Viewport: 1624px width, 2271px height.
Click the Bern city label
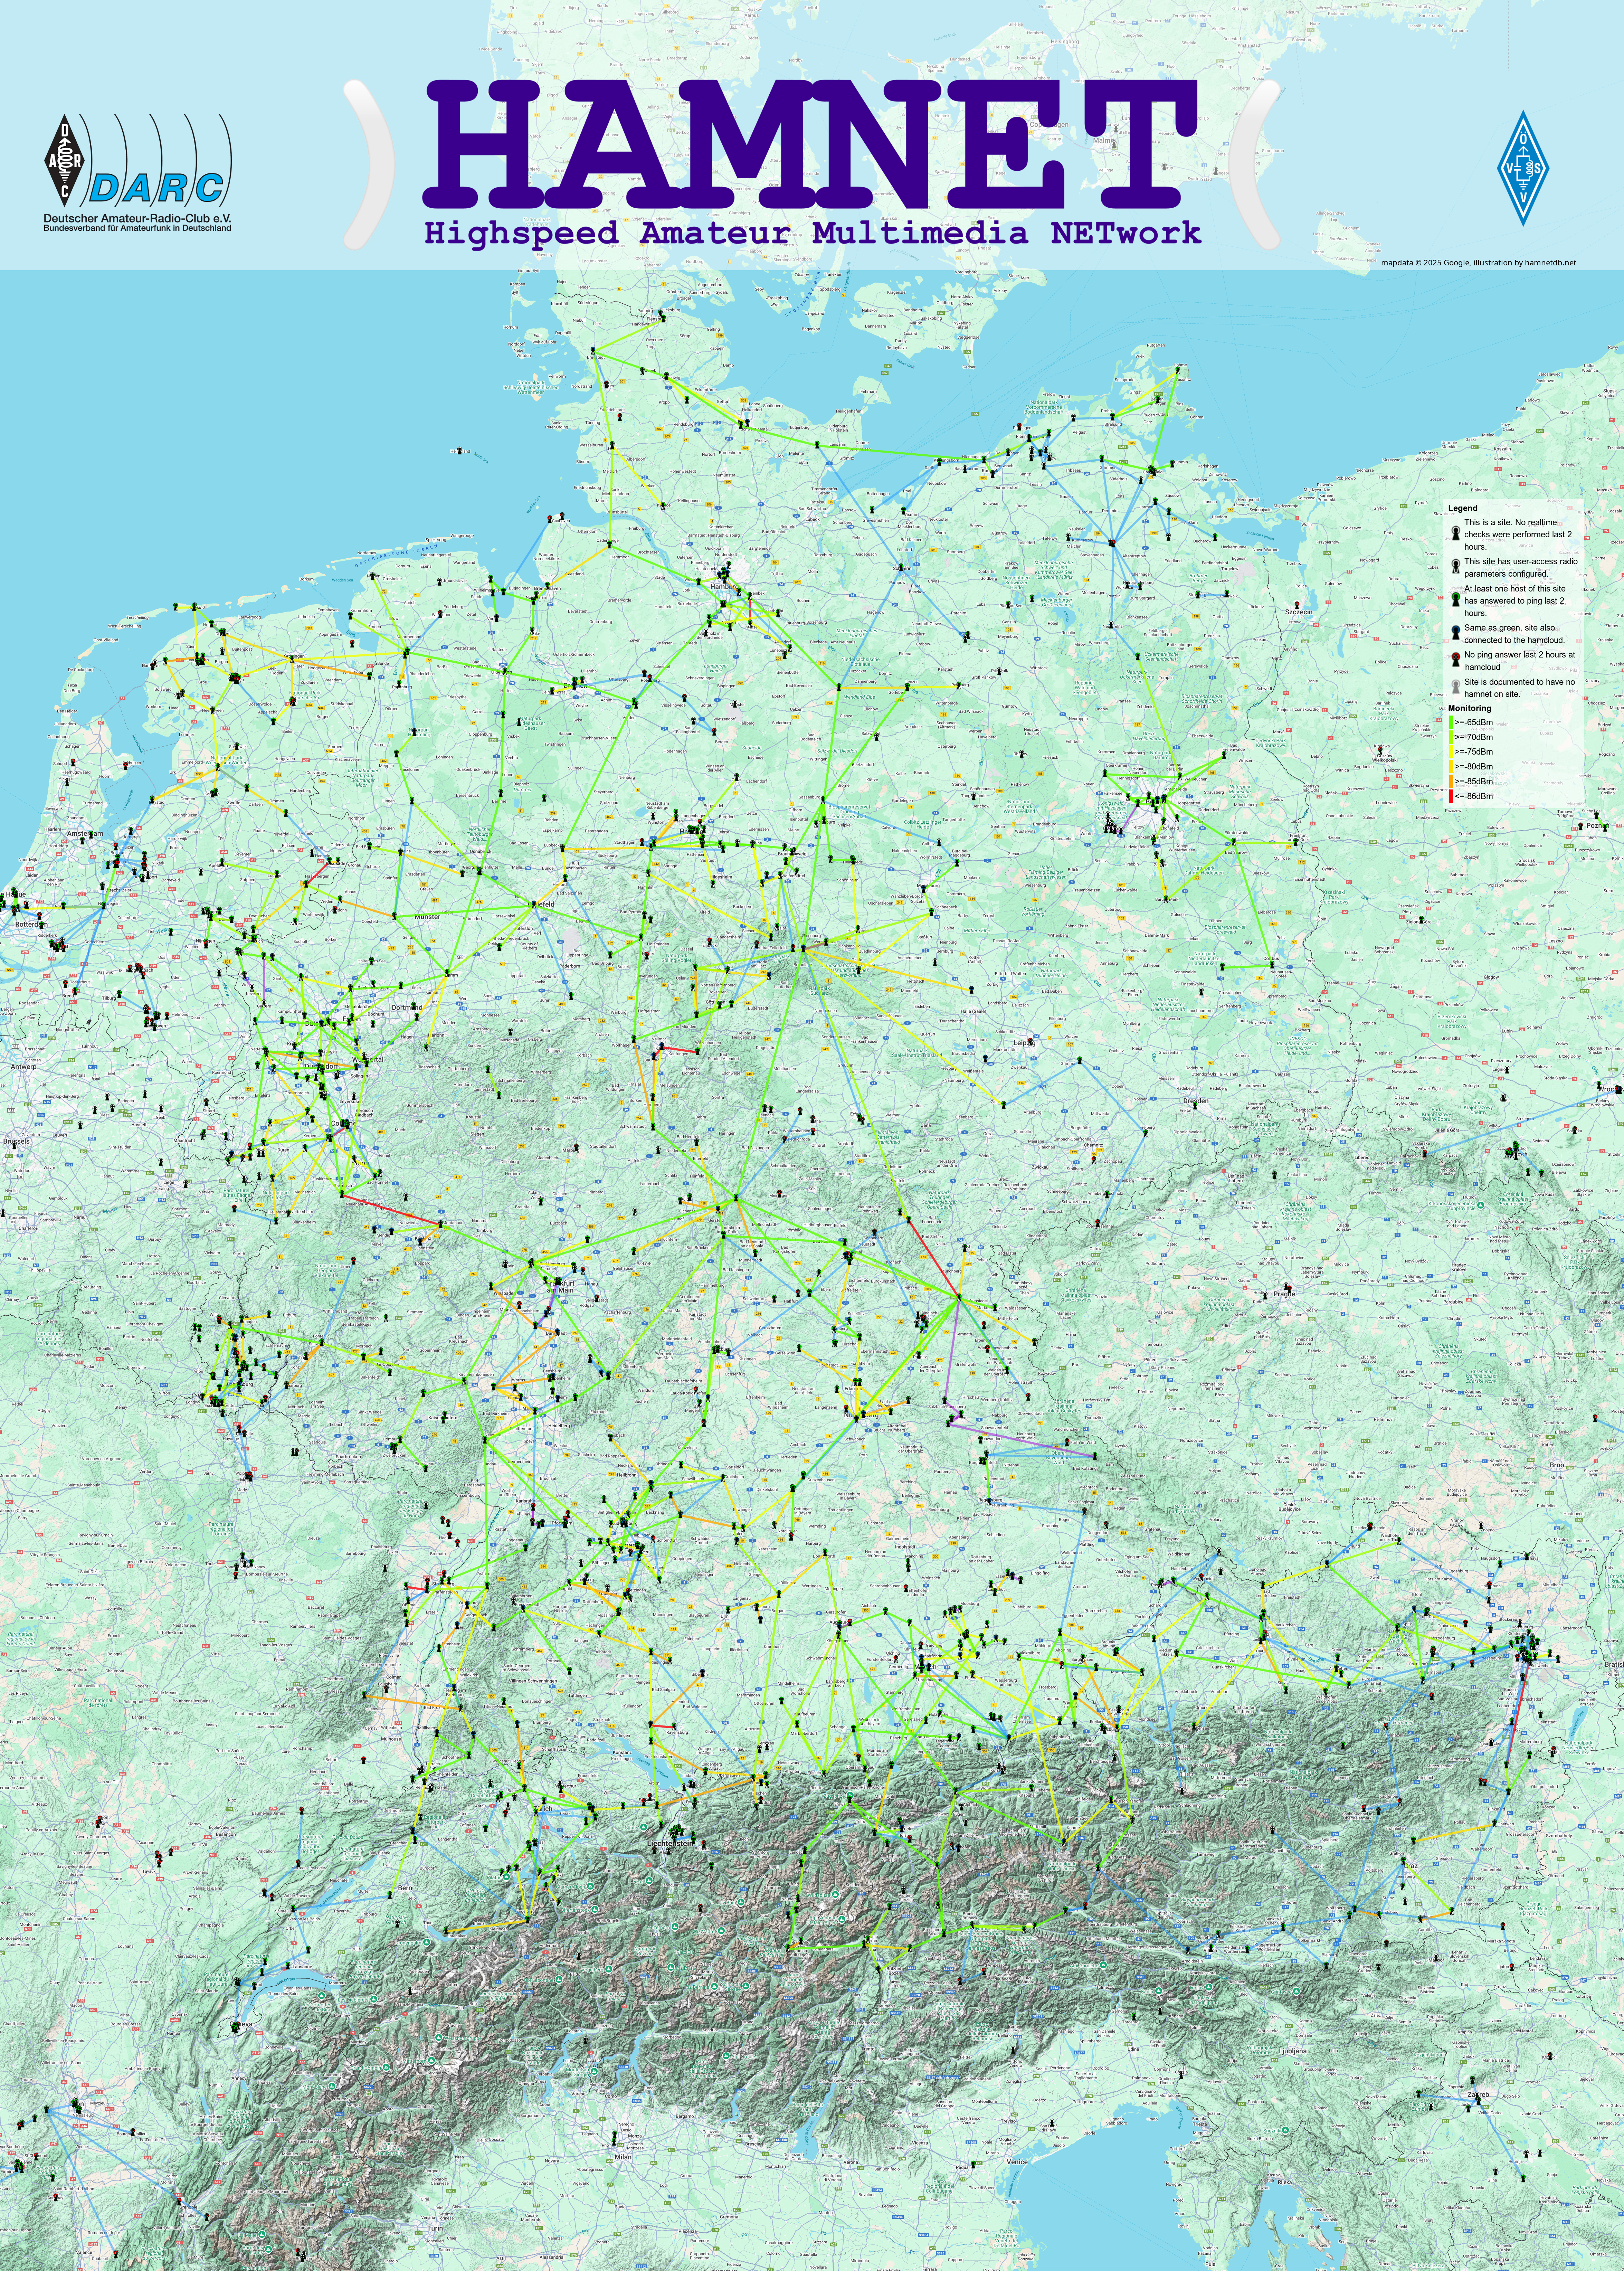405,1887
